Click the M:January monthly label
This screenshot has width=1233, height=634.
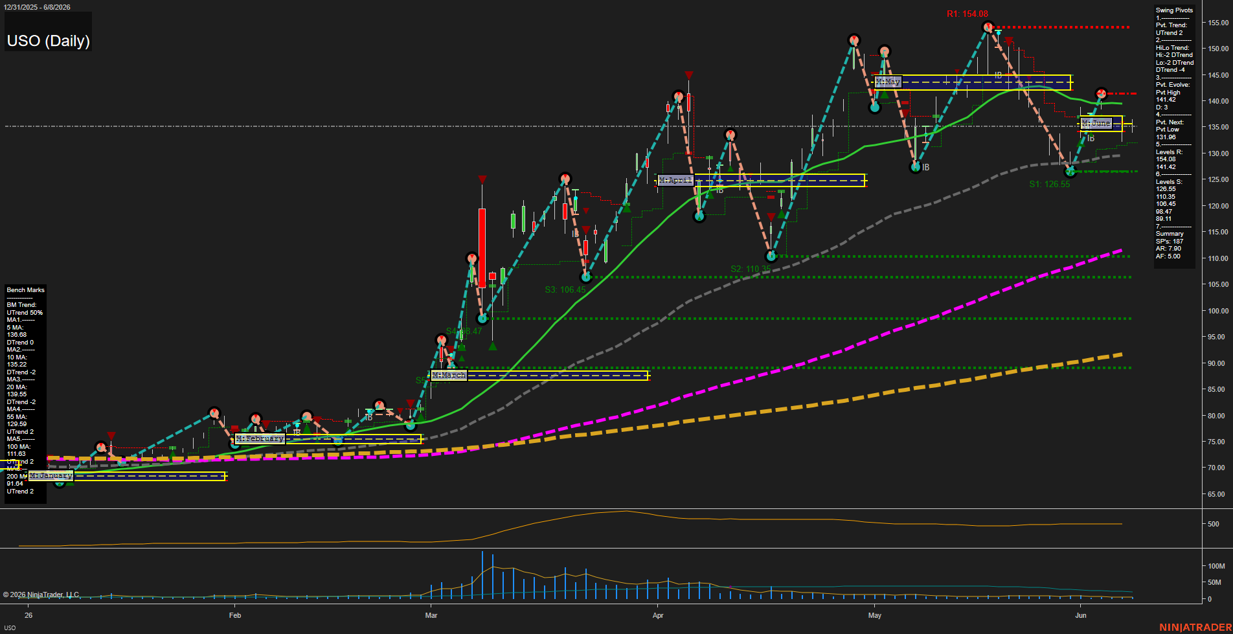[51, 476]
